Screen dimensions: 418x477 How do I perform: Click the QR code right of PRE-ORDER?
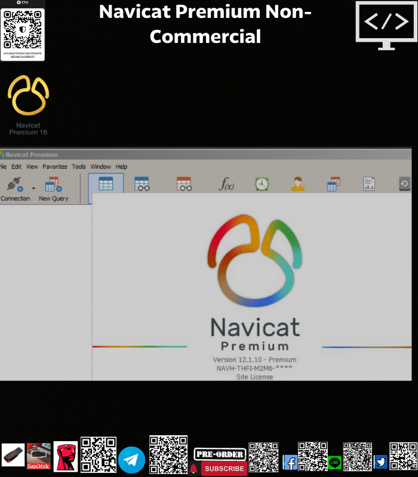click(x=263, y=457)
